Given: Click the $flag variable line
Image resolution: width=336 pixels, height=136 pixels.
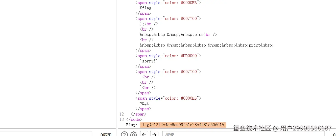Looking at the screenshot, I should 146,8.
